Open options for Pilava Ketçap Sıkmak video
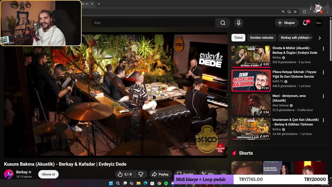 click(323, 72)
